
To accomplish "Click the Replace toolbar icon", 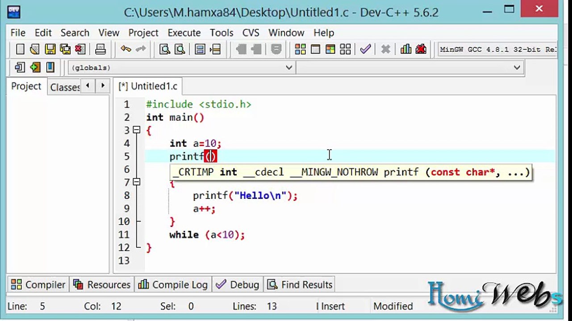I will [180, 49].
